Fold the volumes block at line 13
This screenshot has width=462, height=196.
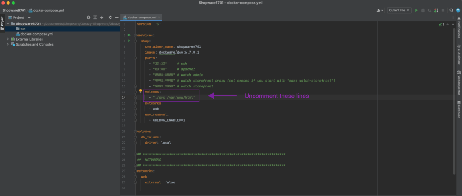[x=135, y=92]
